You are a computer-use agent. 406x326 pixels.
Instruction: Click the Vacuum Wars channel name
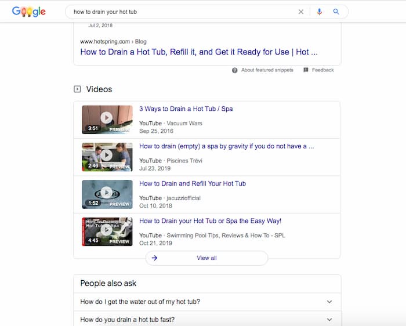point(184,123)
